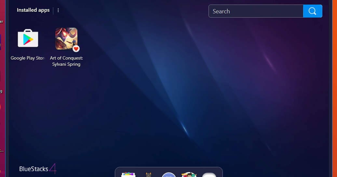Click the "Google Play Store" label text

tap(28, 58)
